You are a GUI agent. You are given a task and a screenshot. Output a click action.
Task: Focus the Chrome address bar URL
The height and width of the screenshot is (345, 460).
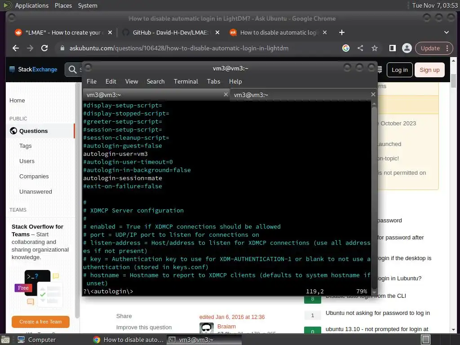click(179, 48)
